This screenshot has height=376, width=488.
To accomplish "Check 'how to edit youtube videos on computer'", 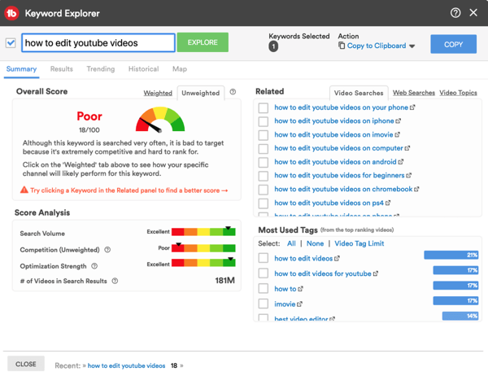I will tap(264, 149).
